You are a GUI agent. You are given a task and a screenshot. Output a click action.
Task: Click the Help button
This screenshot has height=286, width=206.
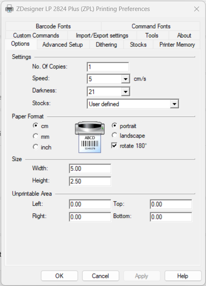point(183,276)
